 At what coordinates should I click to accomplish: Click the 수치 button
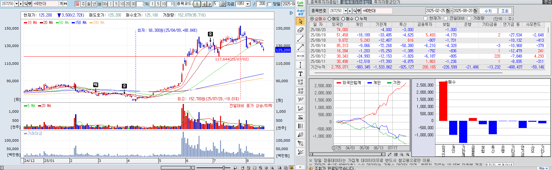(488, 11)
